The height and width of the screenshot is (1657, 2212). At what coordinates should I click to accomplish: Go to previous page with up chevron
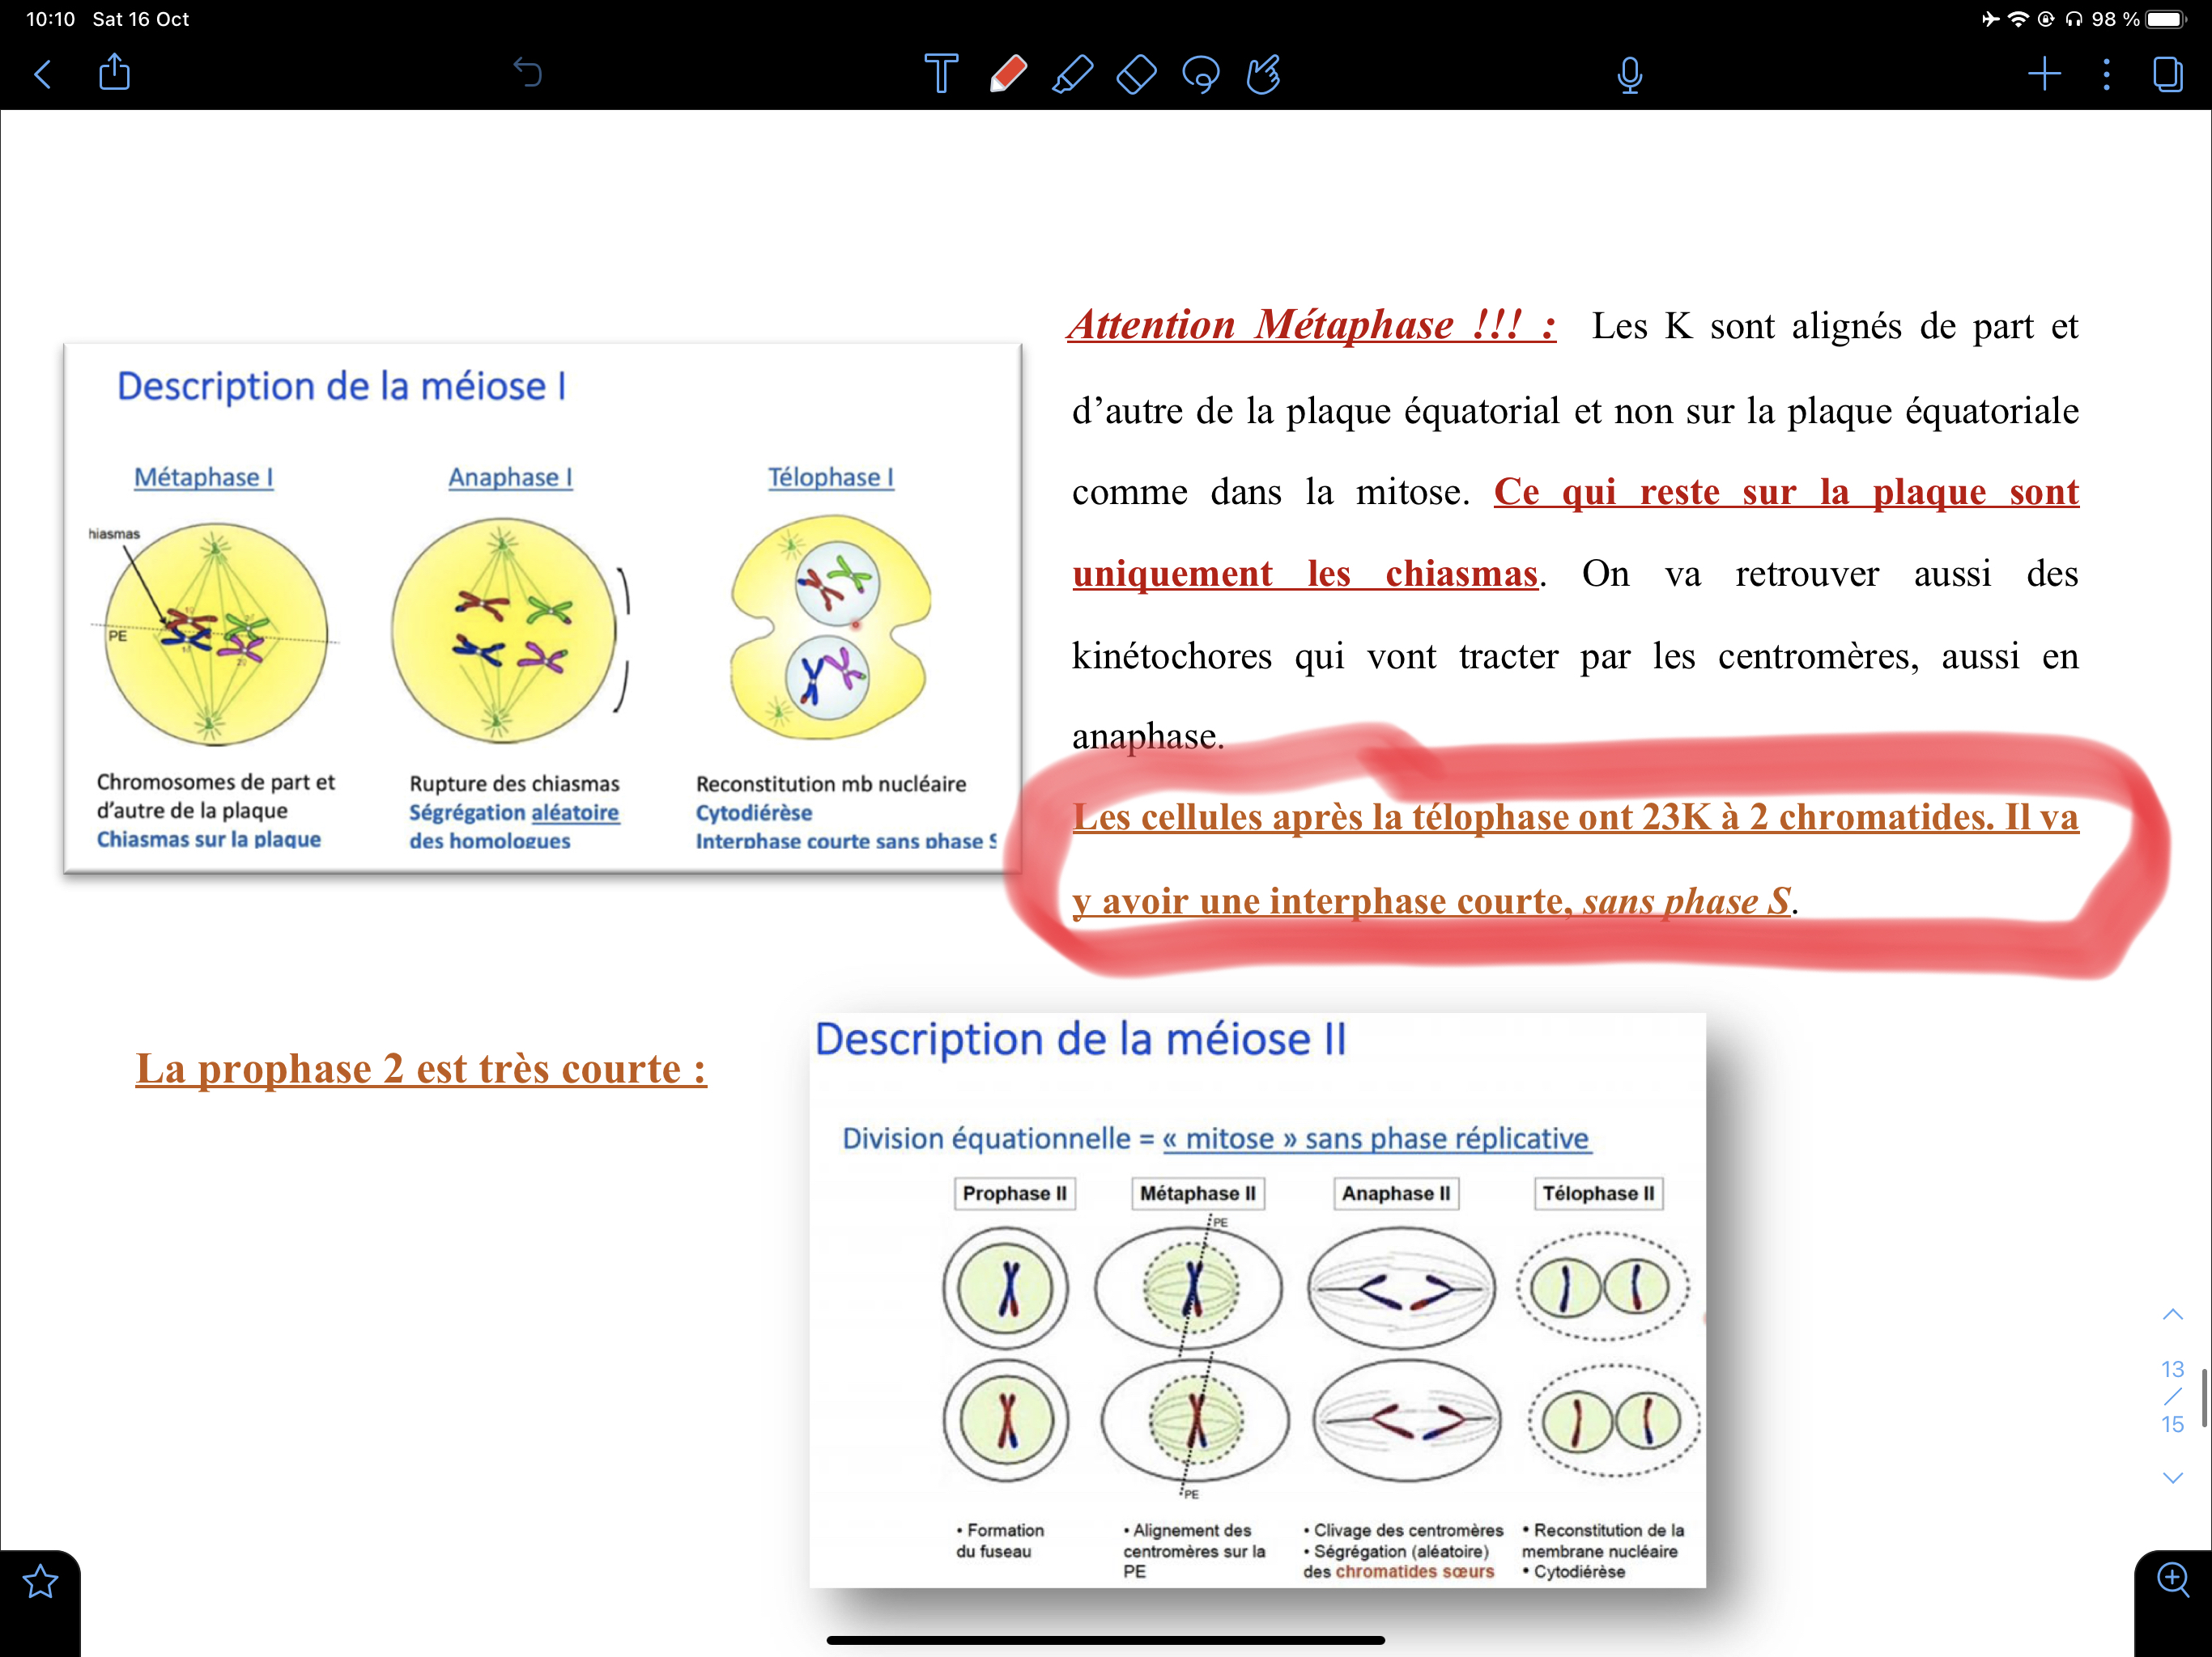[2172, 1314]
